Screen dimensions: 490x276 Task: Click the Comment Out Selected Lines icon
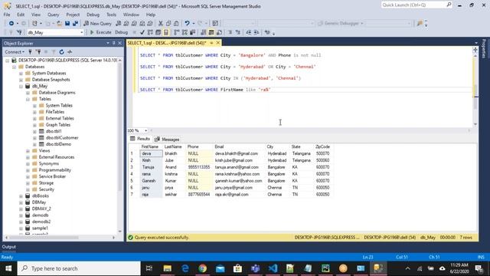pos(230,32)
